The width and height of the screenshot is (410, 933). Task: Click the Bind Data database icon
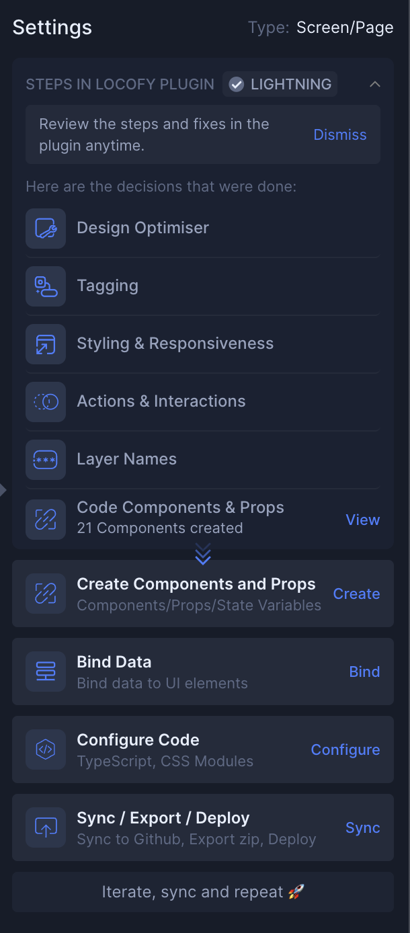click(46, 672)
